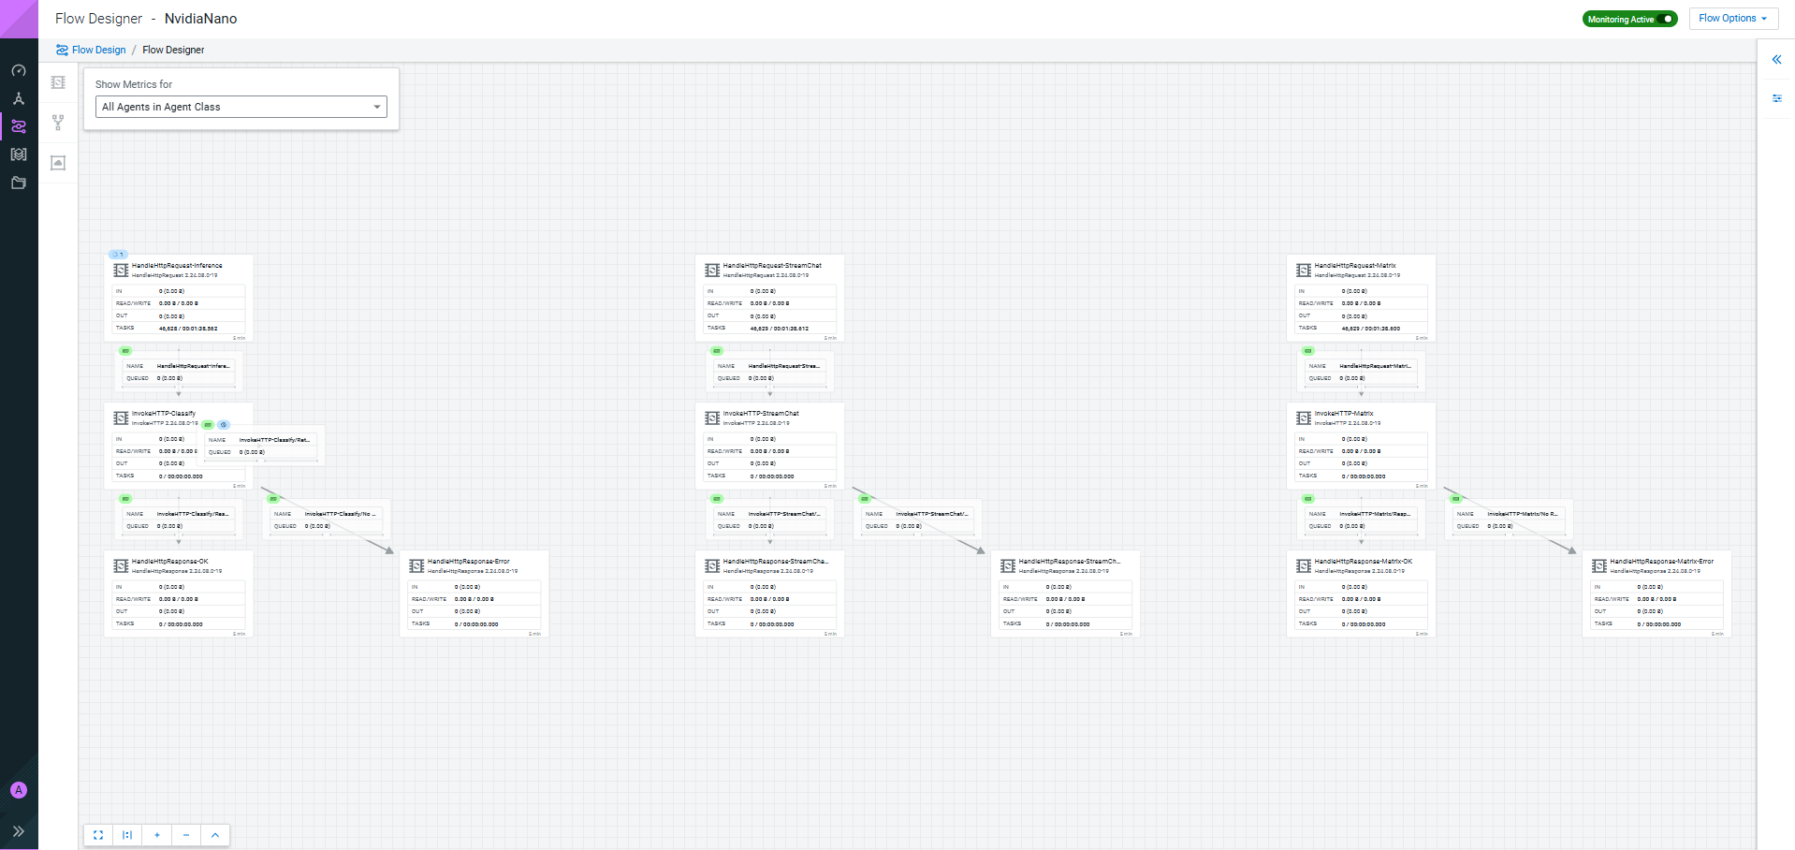
Task: Pick the funnel component from the palette
Action: pyautogui.click(x=58, y=123)
